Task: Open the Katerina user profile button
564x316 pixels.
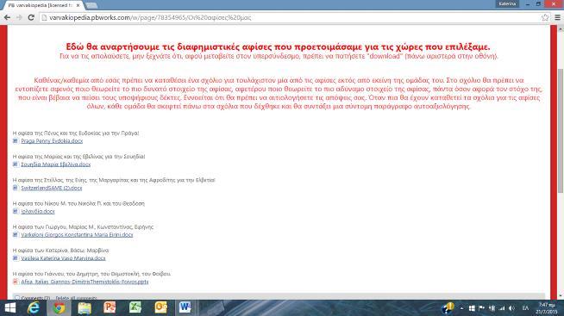Action: (x=507, y=4)
